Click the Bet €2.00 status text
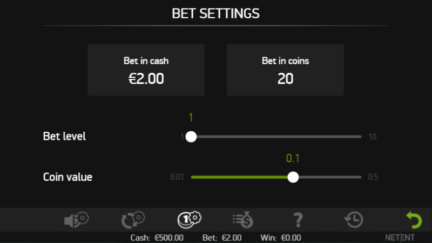Image resolution: width=432 pixels, height=243 pixels. pyautogui.click(x=222, y=238)
